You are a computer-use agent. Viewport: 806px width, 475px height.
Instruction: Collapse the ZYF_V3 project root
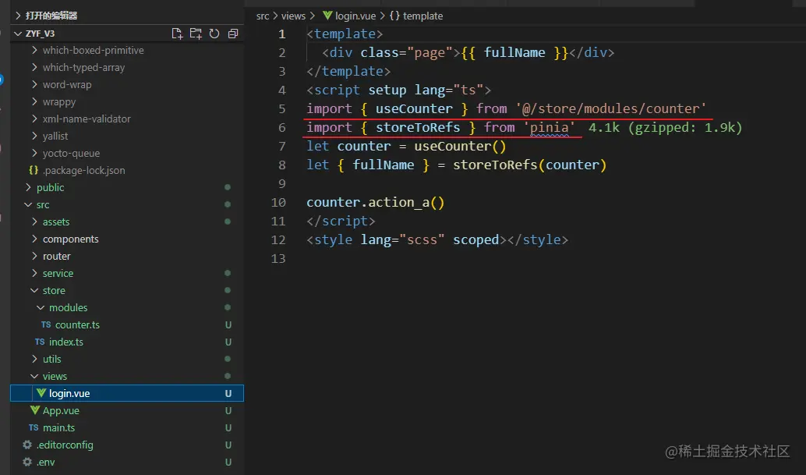19,34
